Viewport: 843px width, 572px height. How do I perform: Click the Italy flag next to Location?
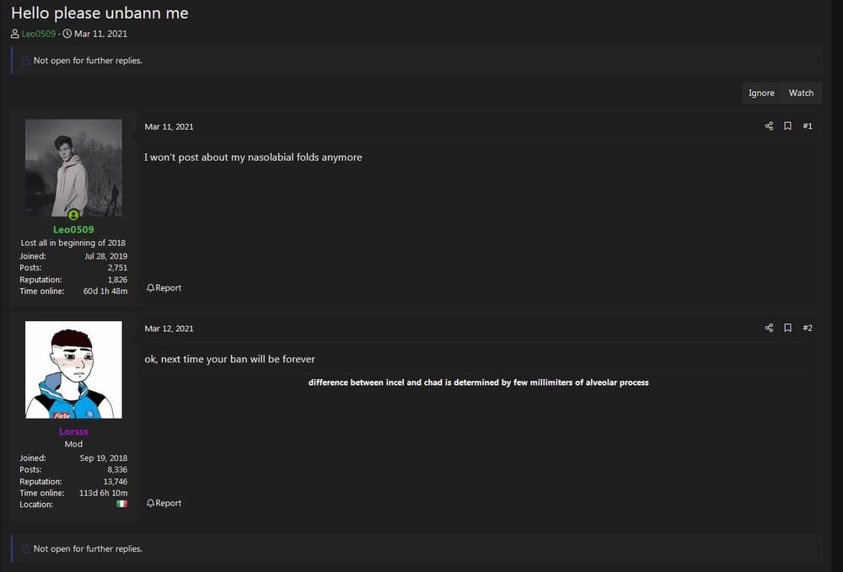pyautogui.click(x=122, y=504)
